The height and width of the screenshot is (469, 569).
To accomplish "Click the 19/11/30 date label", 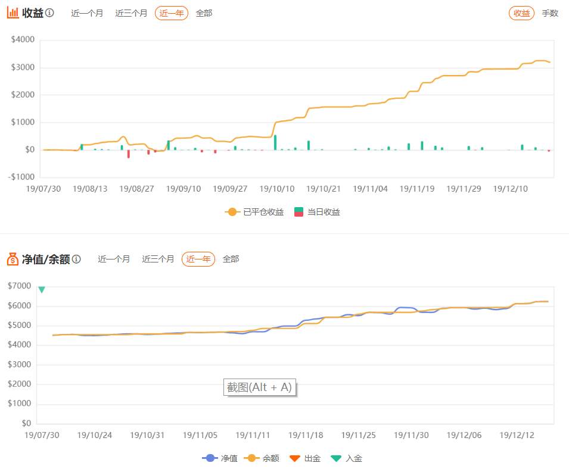I will [411, 435].
